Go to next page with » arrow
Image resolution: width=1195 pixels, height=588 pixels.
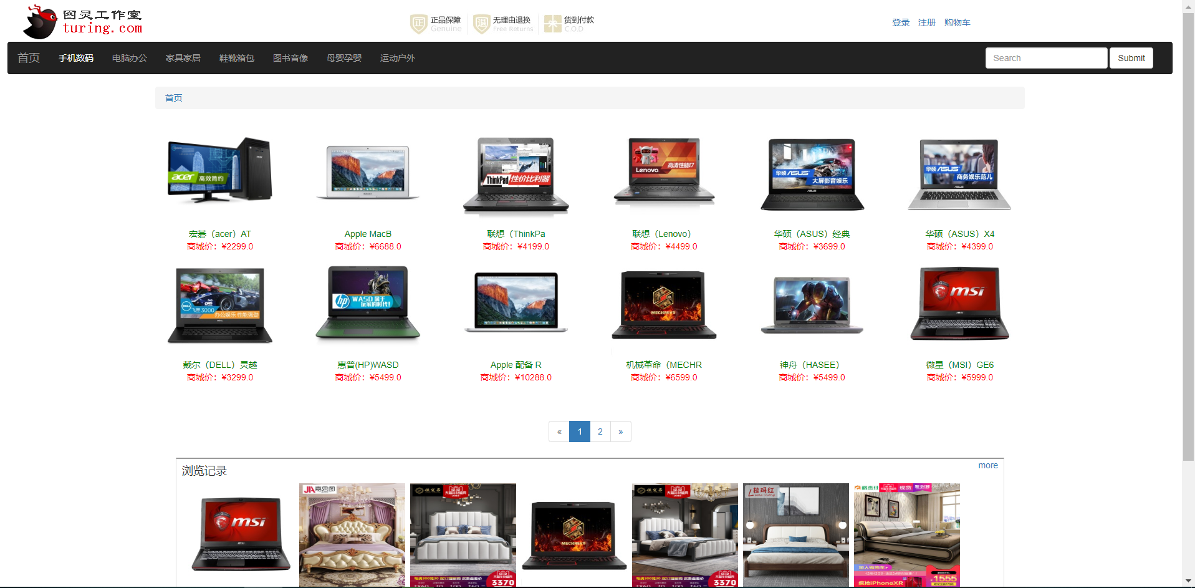(x=621, y=431)
